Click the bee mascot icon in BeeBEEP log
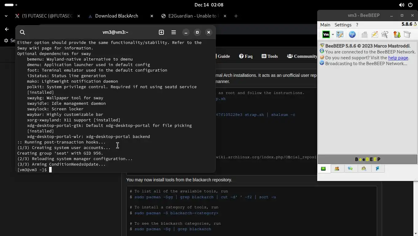The image size is (418, 236). pos(322,45)
